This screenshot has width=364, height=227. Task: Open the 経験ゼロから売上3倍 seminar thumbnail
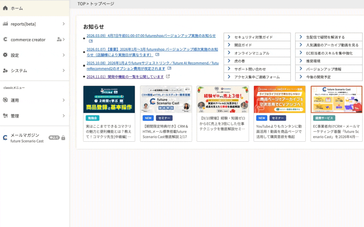223,99
